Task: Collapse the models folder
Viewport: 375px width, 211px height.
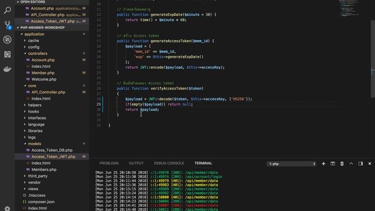Action: (x=52, y=144)
